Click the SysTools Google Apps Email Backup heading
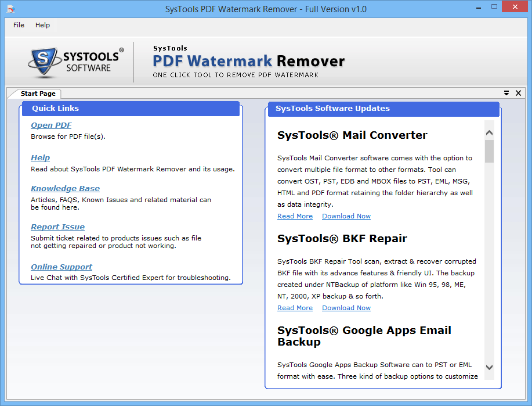The height and width of the screenshot is (406, 532). 364,336
